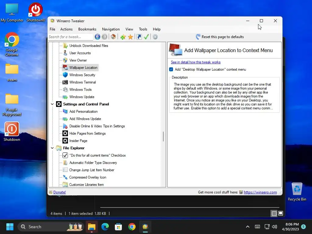Click the Change Jump List Item Number icon
Image resolution: width=312 pixels, height=234 pixels.
tap(65, 170)
